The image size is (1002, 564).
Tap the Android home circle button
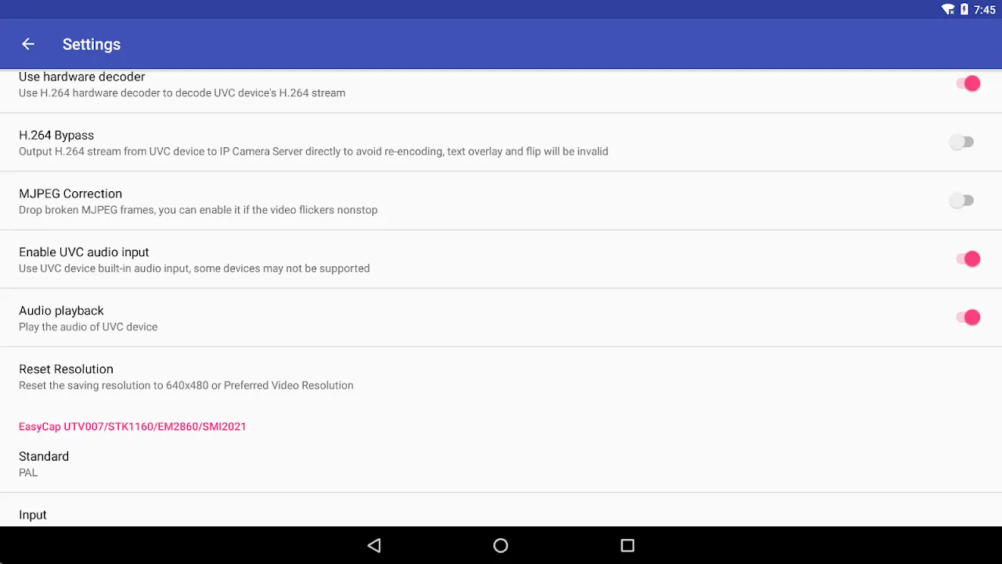pyautogui.click(x=501, y=545)
